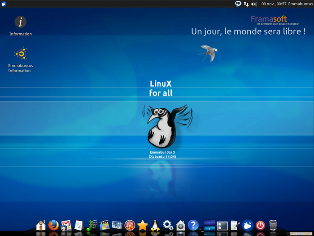Open the home folder from the dock
This screenshot has width=314, height=236.
(x=41, y=225)
